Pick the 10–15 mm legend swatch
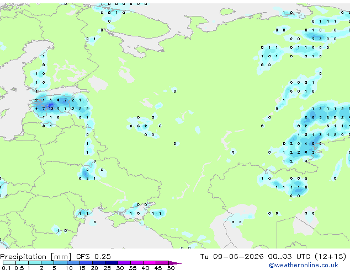 point(73,263)
